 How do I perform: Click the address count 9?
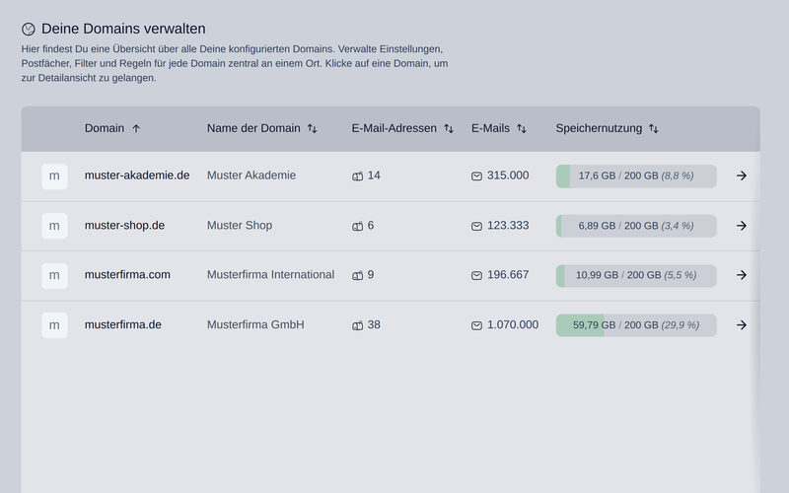click(x=371, y=275)
